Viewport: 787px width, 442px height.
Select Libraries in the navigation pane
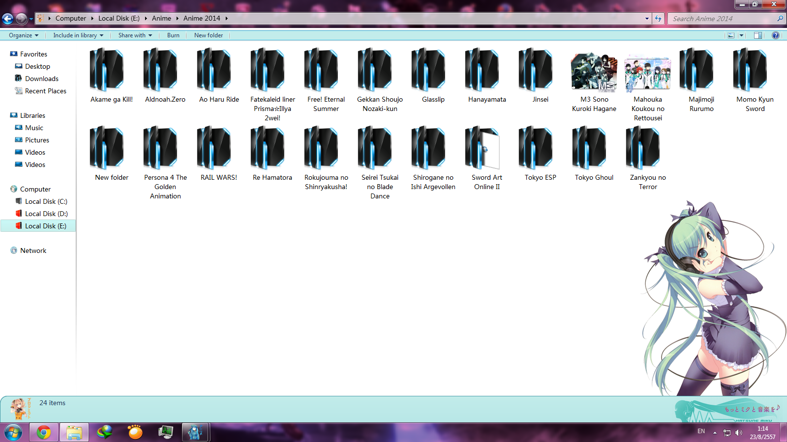coord(32,115)
